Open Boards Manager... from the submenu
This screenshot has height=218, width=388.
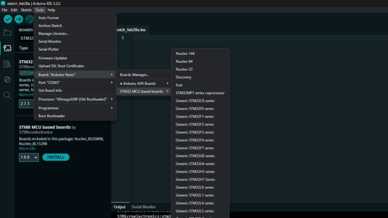point(134,75)
